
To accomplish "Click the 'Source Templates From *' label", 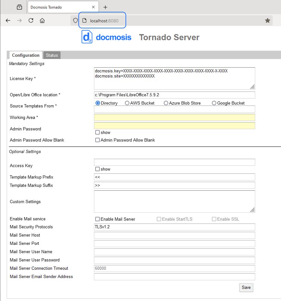I will (33, 106).
